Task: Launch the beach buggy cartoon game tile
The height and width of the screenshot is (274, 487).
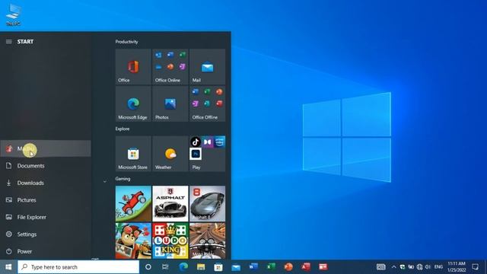Action: (133, 241)
